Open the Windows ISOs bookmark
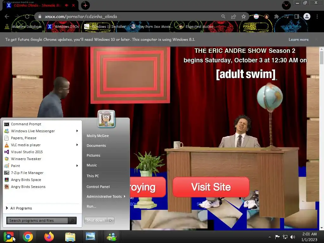The image size is (324, 243). coord(63,27)
